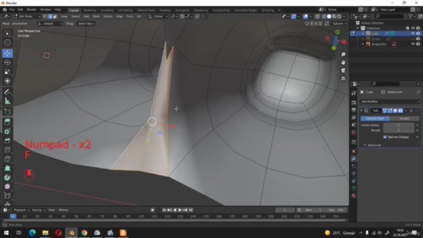Select the Rotate tool in toolbar
This screenshot has width=423, height=238.
tap(7, 63)
